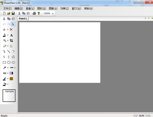Toggle the Select pointer tool
Viewport: 153px width, 117px height.
pyautogui.click(x=13, y=24)
